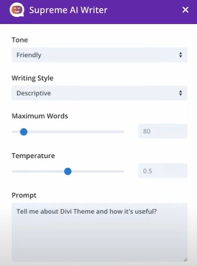Click the Maximum Words slider handle
The width and height of the screenshot is (197, 266).
[24, 132]
